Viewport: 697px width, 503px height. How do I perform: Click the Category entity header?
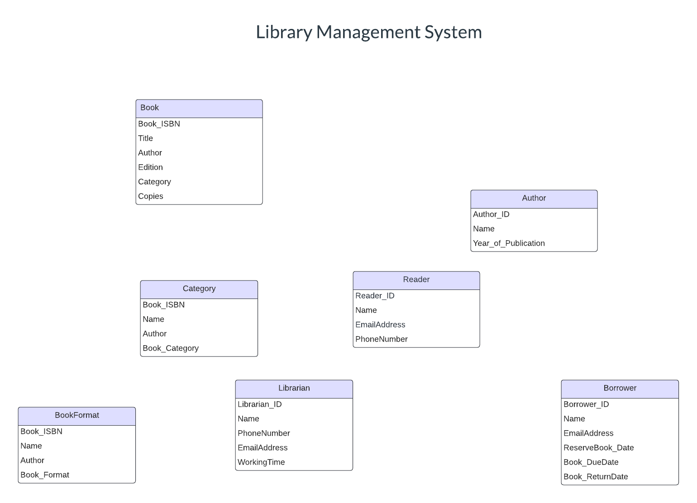[199, 289]
